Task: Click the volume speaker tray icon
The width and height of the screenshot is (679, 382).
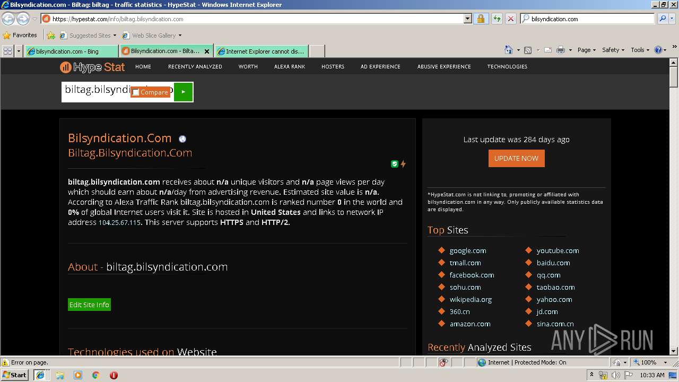Action: tap(615, 375)
